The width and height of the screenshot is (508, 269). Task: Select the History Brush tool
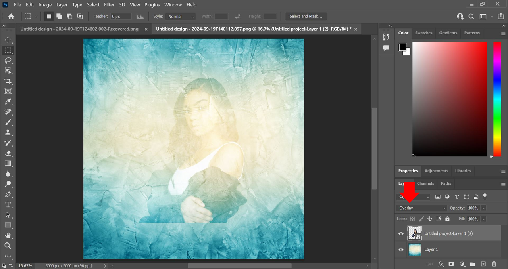coord(8,143)
